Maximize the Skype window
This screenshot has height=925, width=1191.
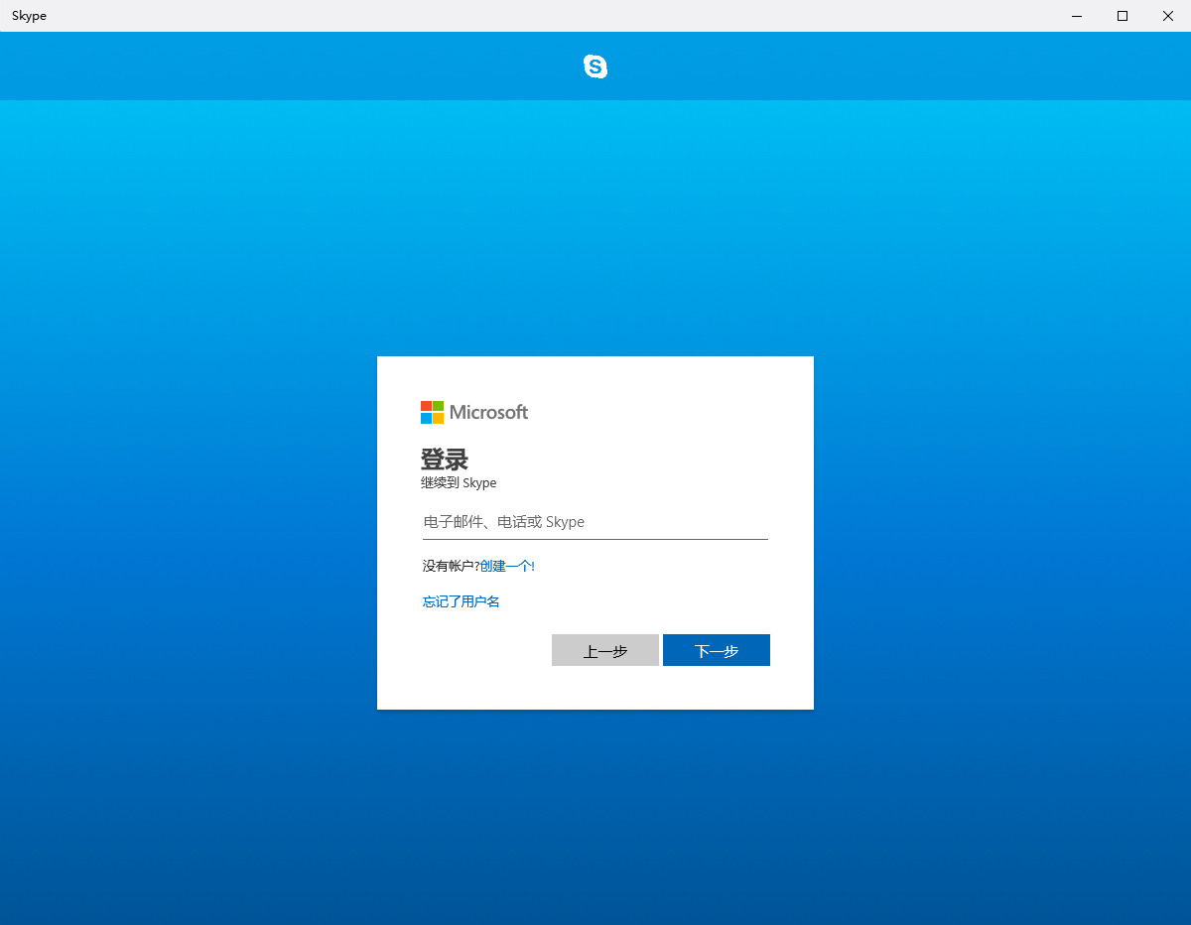pyautogui.click(x=1123, y=16)
